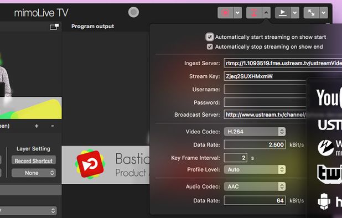Collapse the streaming settings popover arrow
The height and width of the screenshot is (218, 342).
coord(266,13)
